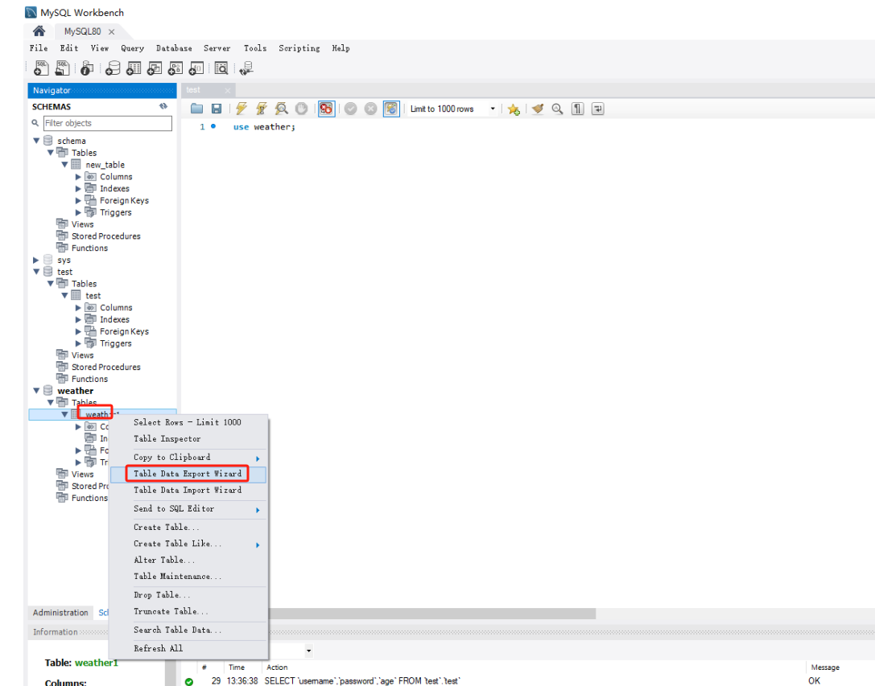Execute statement under cursor icon

pos(261,109)
